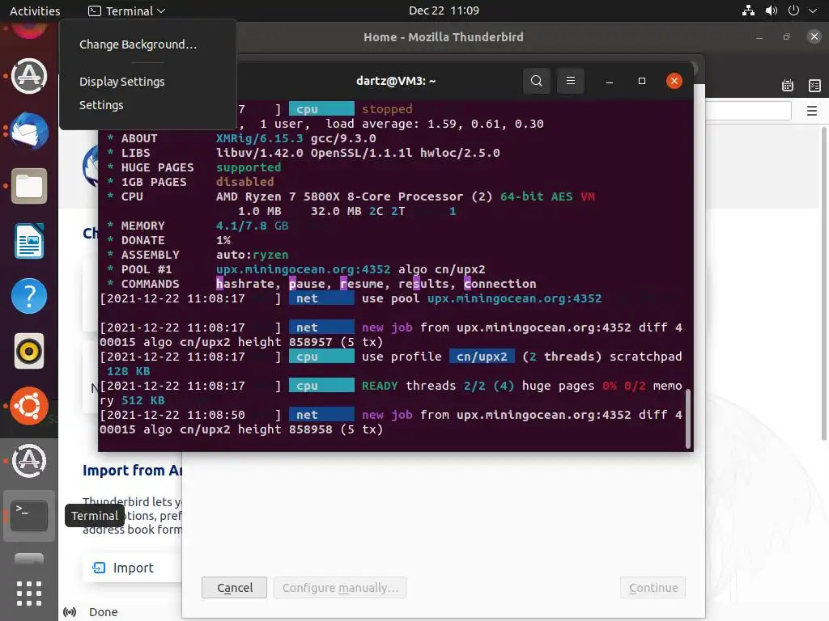Image resolution: width=829 pixels, height=621 pixels.
Task: Open the terminal search icon
Action: (536, 81)
